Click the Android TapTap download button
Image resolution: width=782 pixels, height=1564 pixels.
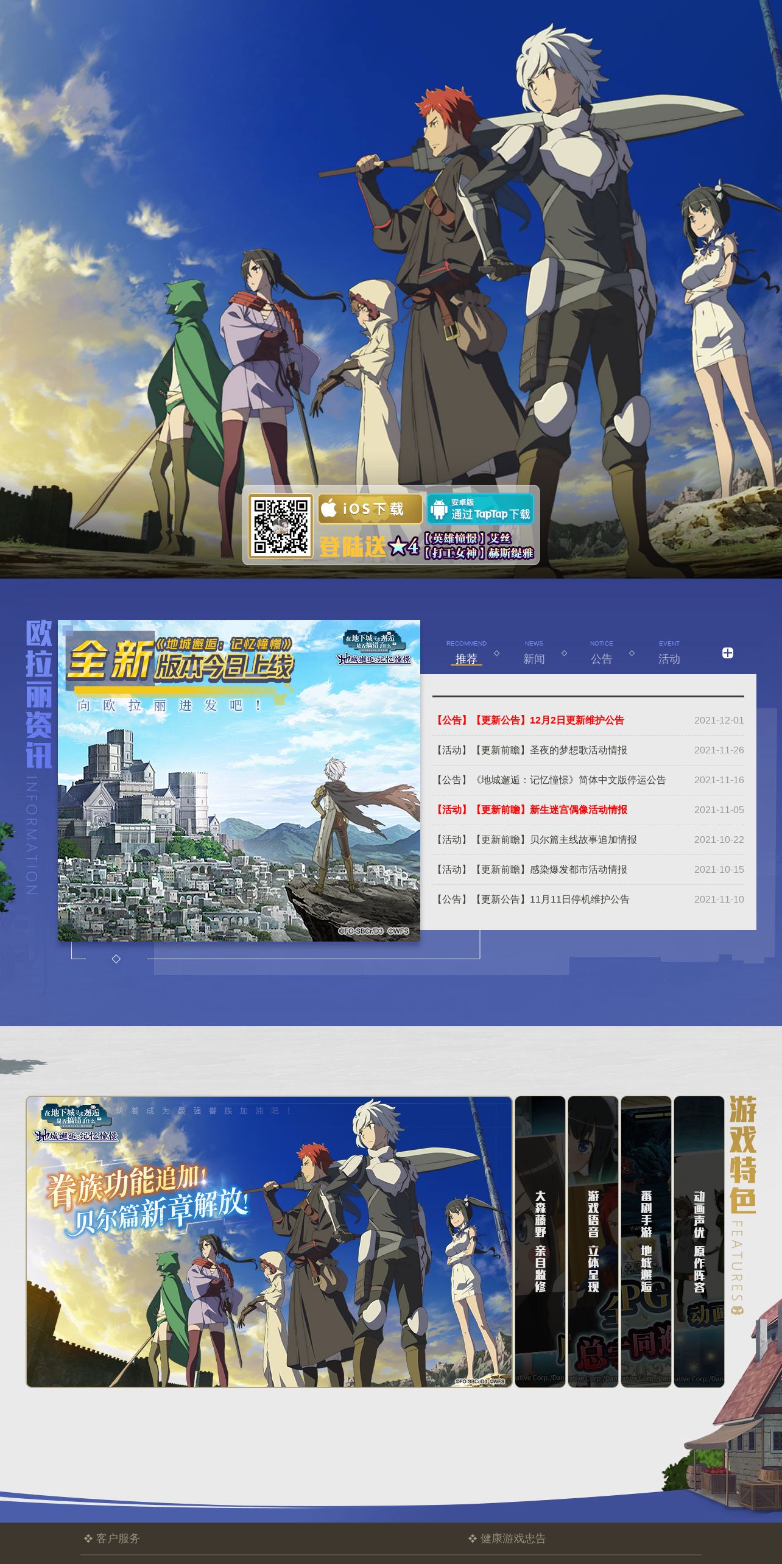tap(481, 509)
